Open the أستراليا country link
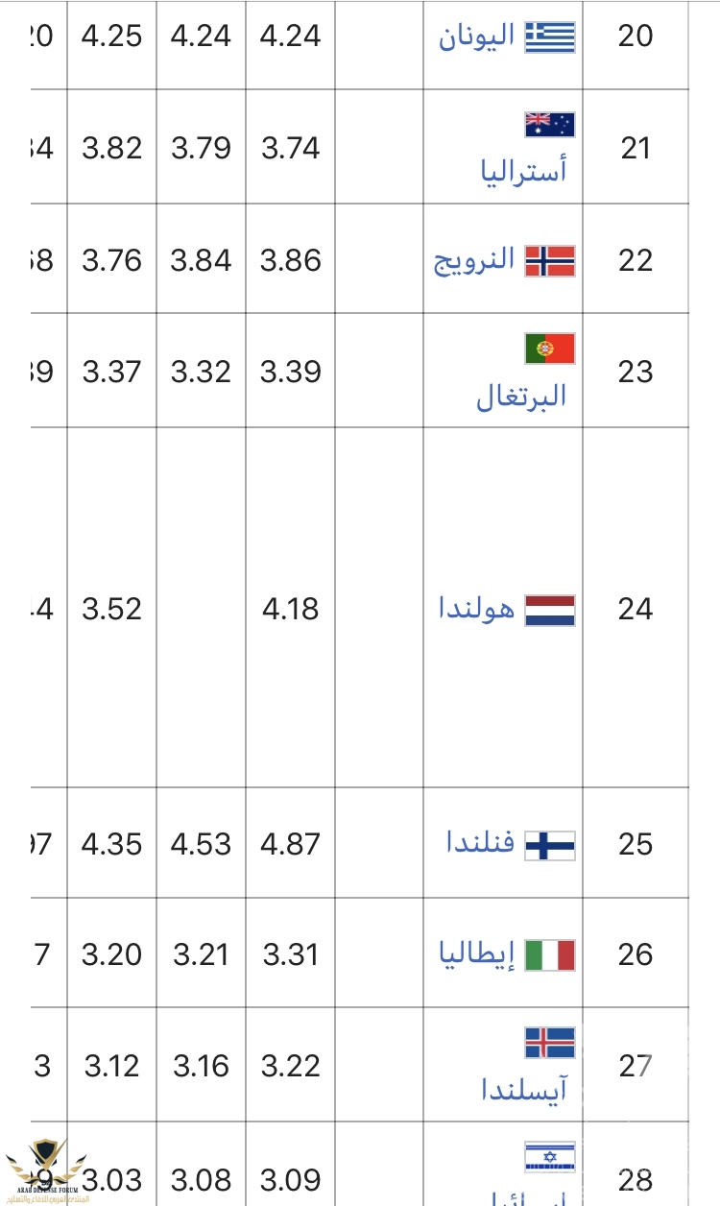 523,171
